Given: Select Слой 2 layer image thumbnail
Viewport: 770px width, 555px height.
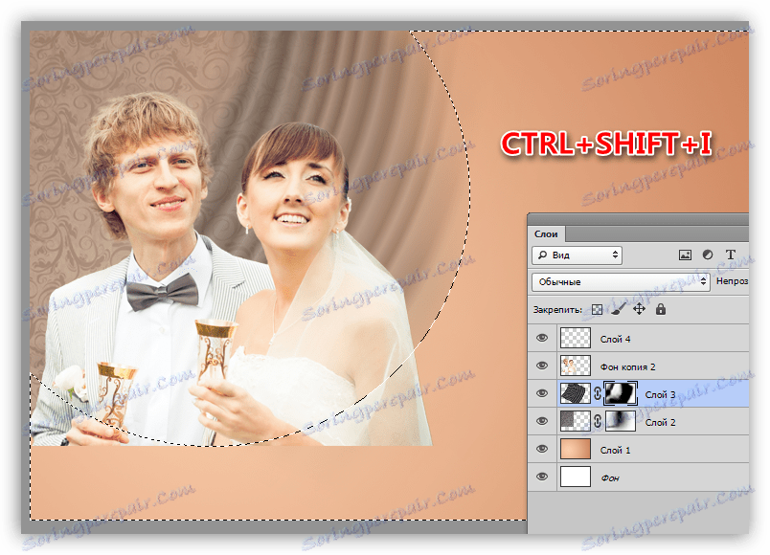Looking at the screenshot, I should click(575, 422).
